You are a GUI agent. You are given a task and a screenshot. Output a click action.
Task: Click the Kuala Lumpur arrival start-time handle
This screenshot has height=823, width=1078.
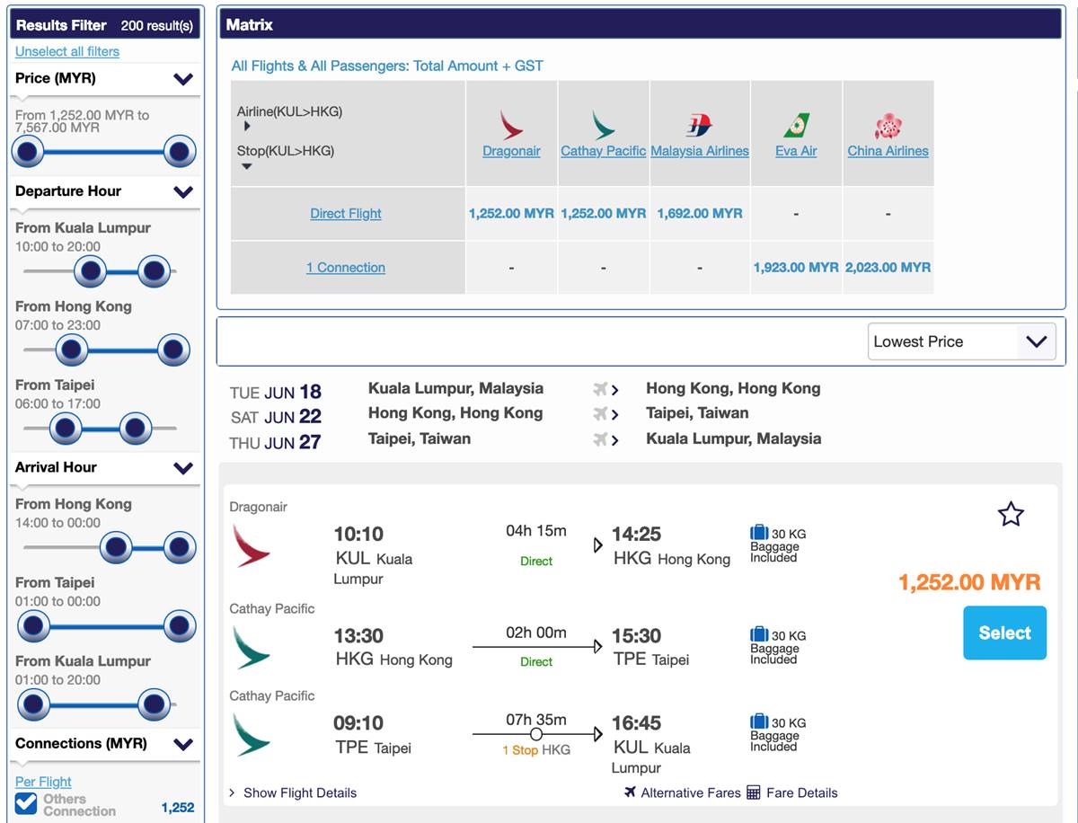point(33,704)
